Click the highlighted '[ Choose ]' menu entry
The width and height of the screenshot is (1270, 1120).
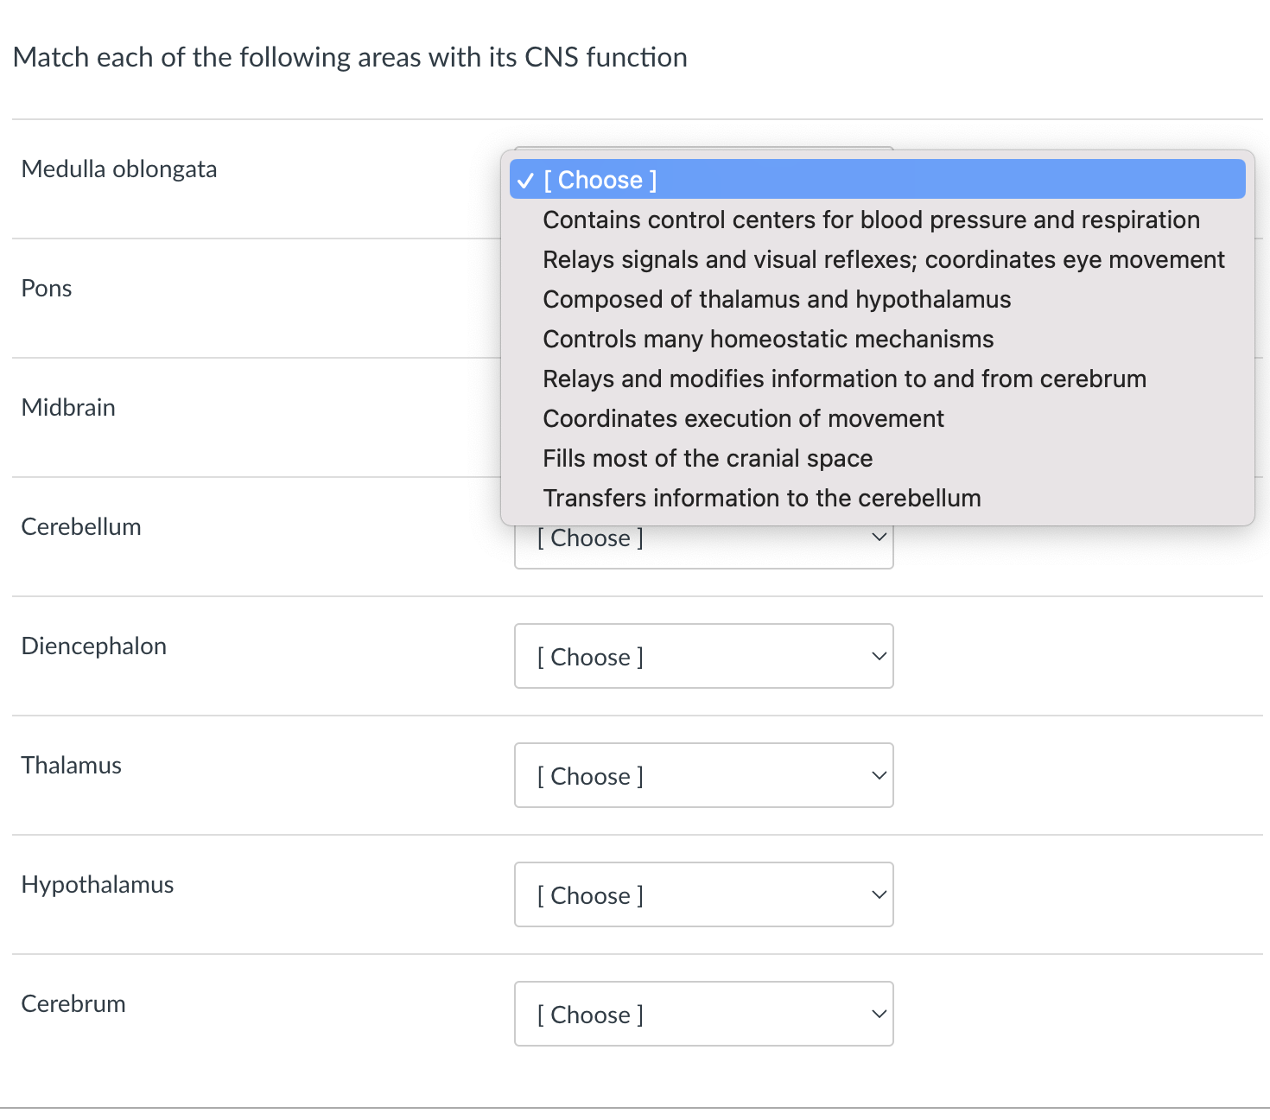coord(877,180)
